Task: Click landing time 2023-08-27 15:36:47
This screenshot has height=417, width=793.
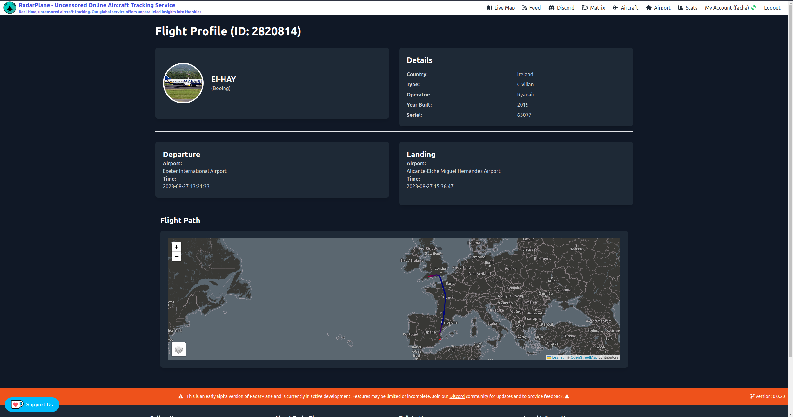Action: coord(430,186)
